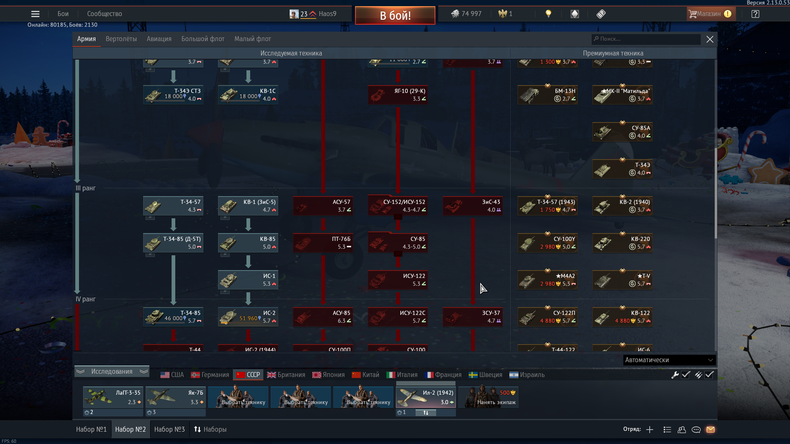This screenshot has height=444, width=790.
Task: Select the ЛаГГ-3-35 crew slot
Action: pyautogui.click(x=113, y=397)
